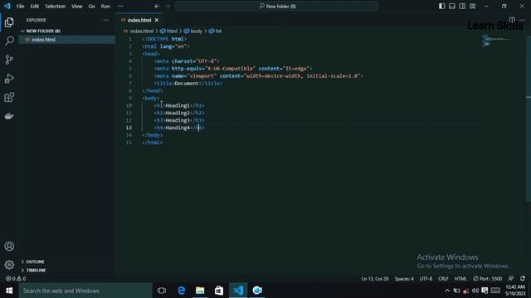Open the feedback icon in status bar
Viewport: 531px width, 298px height.
(511, 278)
